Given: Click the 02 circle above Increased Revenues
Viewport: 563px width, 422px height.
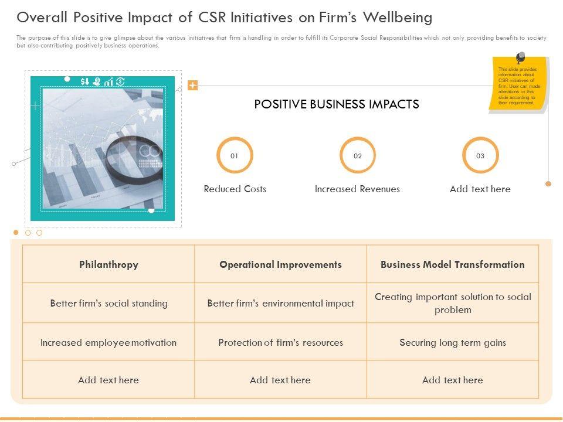Looking at the screenshot, I should tap(357, 156).
